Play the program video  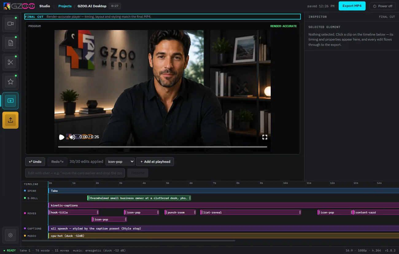pyautogui.click(x=62, y=137)
